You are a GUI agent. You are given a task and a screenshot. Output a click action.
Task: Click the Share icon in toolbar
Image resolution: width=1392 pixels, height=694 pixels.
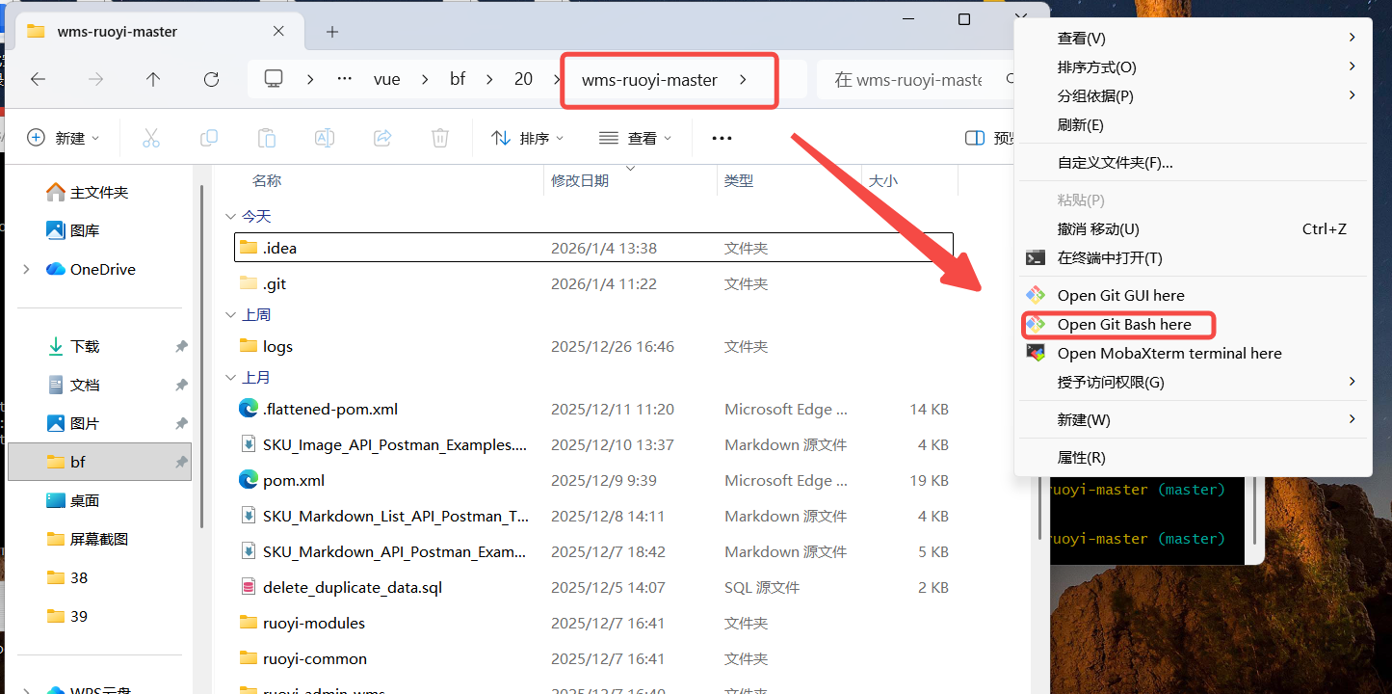tap(382, 138)
